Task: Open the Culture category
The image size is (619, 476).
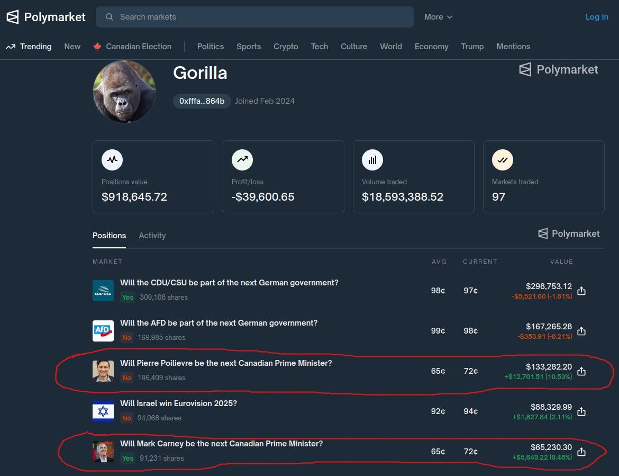Action: click(x=354, y=47)
